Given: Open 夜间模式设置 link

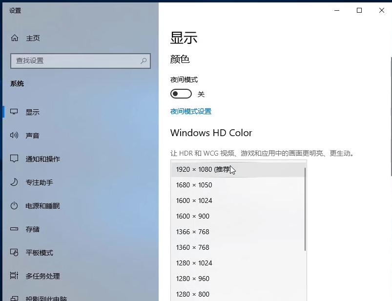Looking at the screenshot, I should click(x=190, y=111).
